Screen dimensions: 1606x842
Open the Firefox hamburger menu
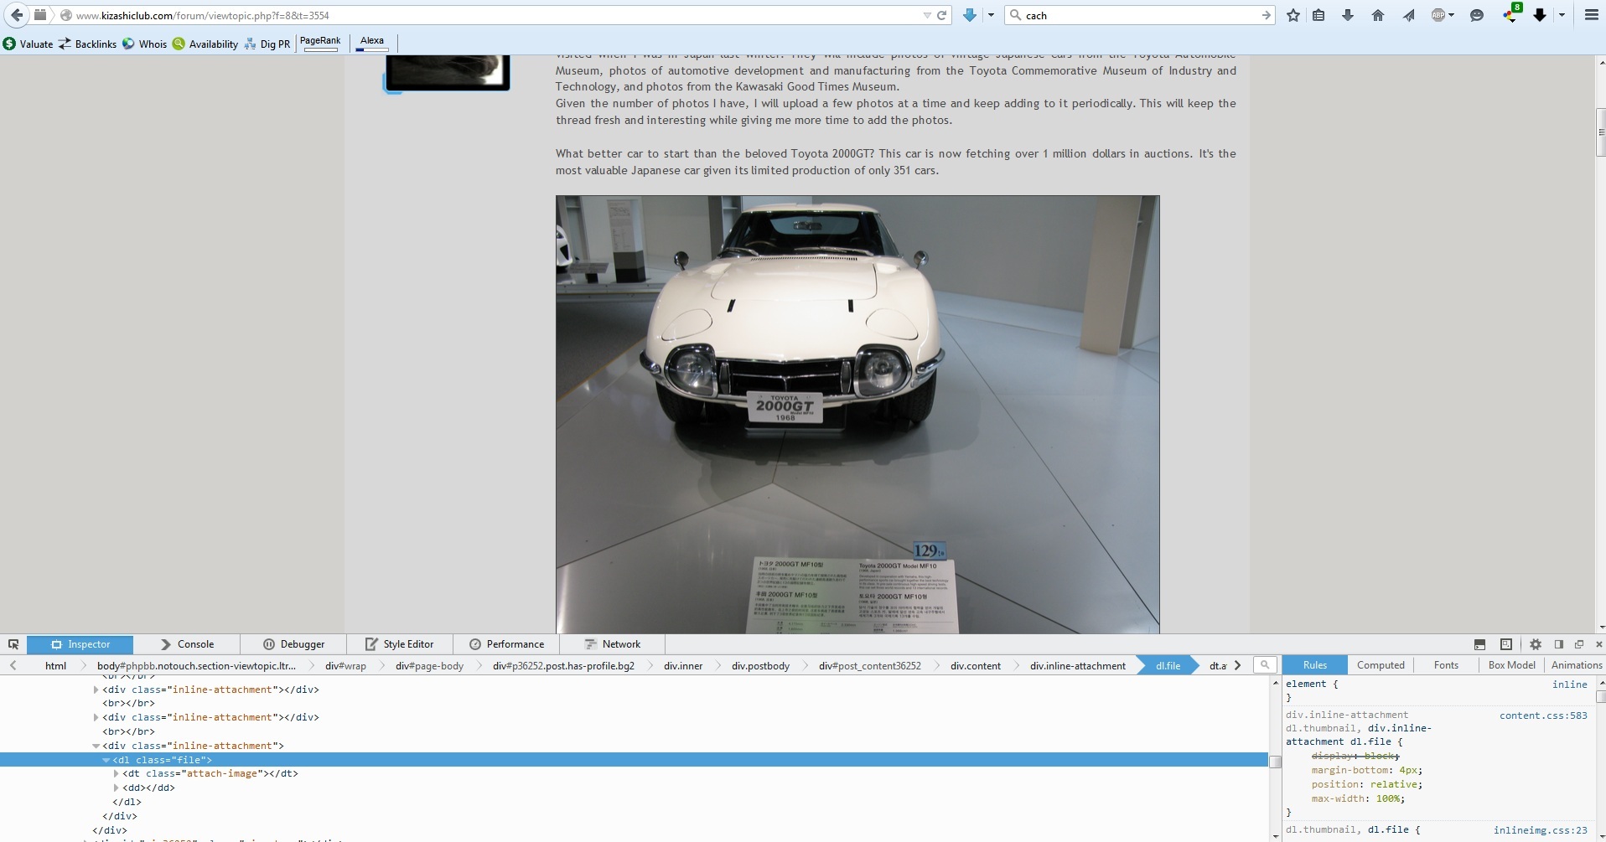point(1590,15)
